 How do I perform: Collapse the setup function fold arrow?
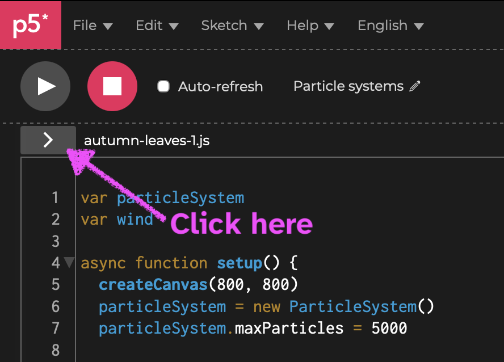coord(69,263)
